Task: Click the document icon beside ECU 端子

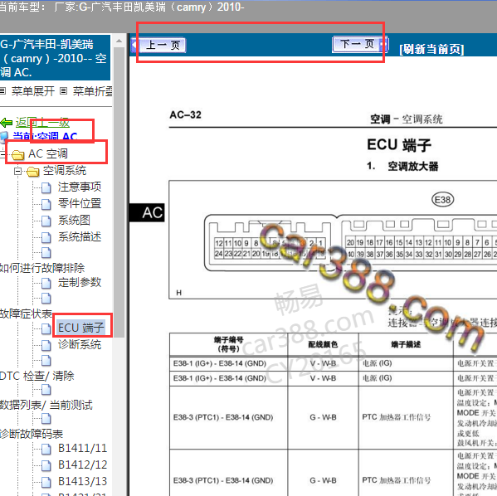Action: (x=46, y=329)
